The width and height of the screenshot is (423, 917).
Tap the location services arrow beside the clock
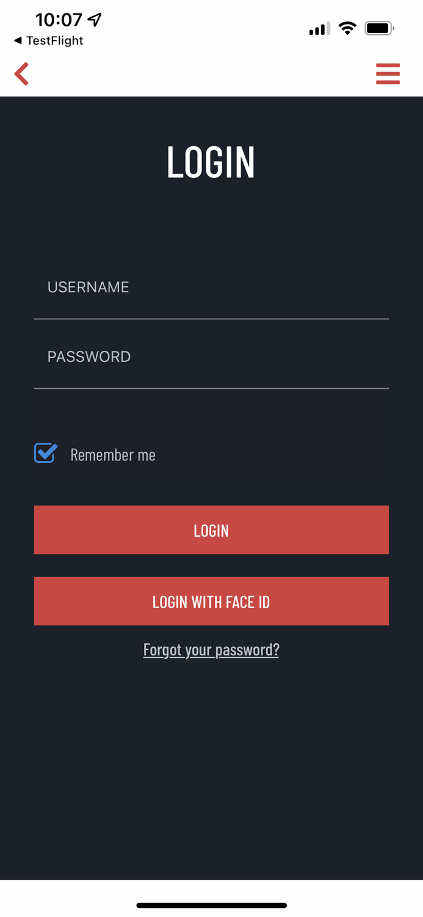coord(95,19)
